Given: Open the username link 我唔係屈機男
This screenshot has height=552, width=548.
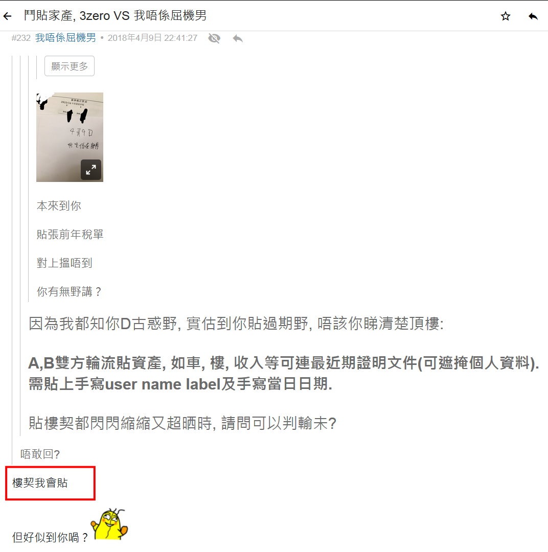Looking at the screenshot, I should pyautogui.click(x=65, y=38).
